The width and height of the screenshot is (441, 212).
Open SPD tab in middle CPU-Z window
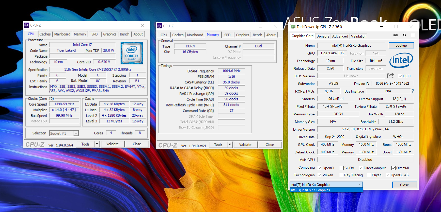coord(227,35)
